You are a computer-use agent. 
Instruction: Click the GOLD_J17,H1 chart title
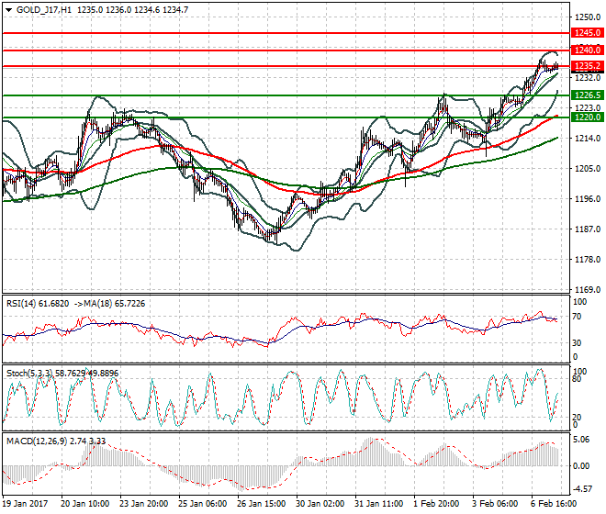pyautogui.click(x=44, y=10)
